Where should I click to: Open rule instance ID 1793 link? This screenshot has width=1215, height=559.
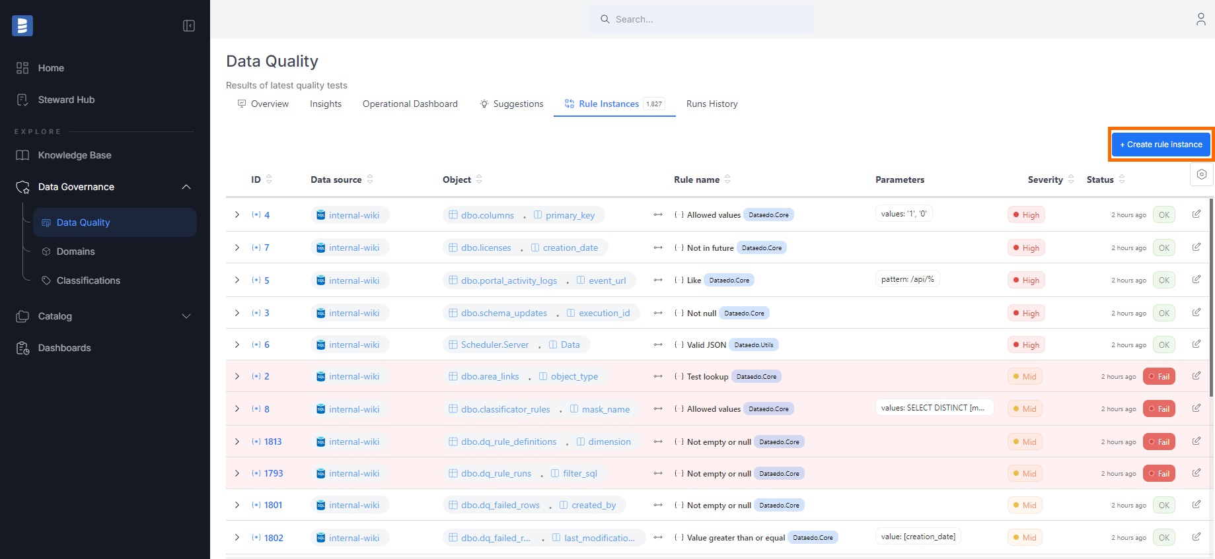point(274,473)
